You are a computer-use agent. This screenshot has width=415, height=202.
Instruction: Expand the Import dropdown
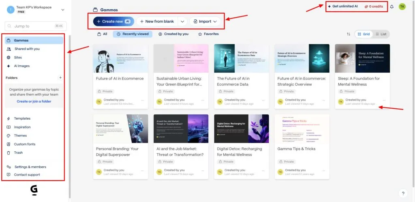click(x=205, y=21)
